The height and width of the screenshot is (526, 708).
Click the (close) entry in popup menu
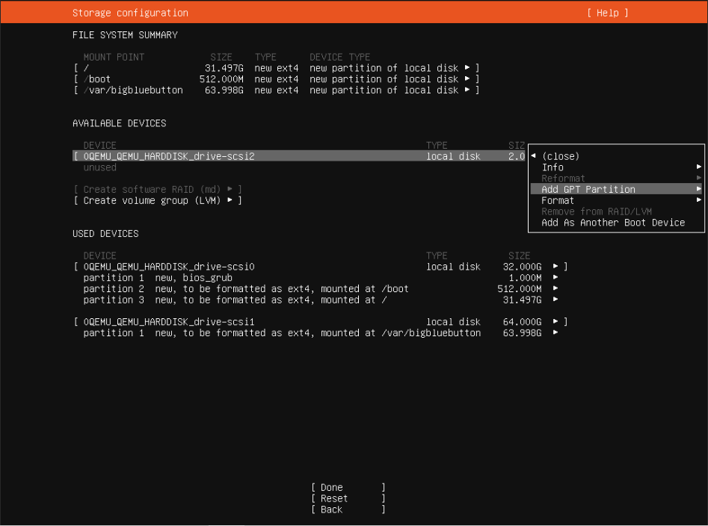coord(560,156)
